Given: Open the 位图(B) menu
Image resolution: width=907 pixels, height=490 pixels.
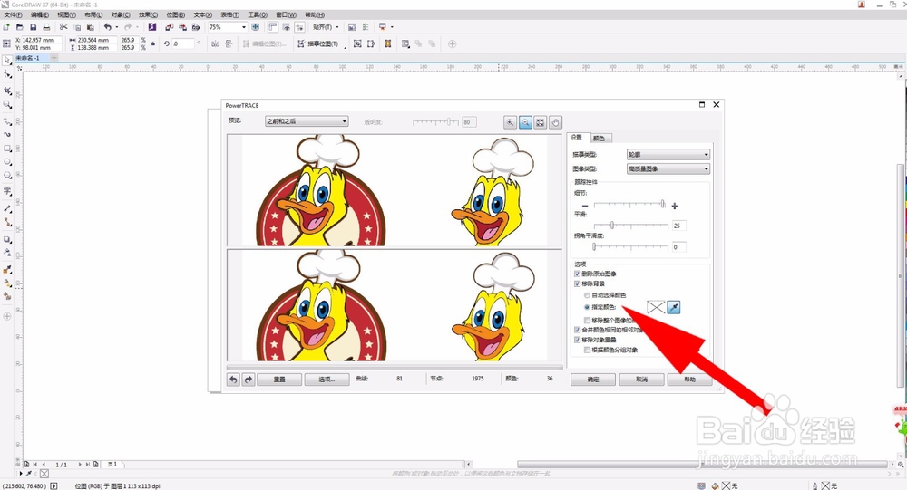Looking at the screenshot, I should pos(175,15).
